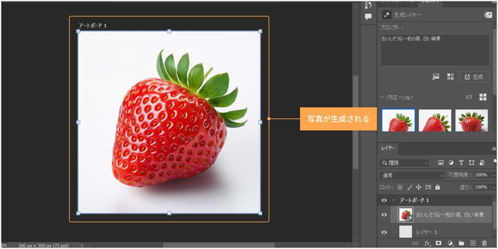Click the 不透明度 100% value field
Viewport: 498px width, 249px height.
[481, 175]
